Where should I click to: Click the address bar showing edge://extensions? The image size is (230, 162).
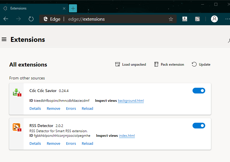[115, 19]
